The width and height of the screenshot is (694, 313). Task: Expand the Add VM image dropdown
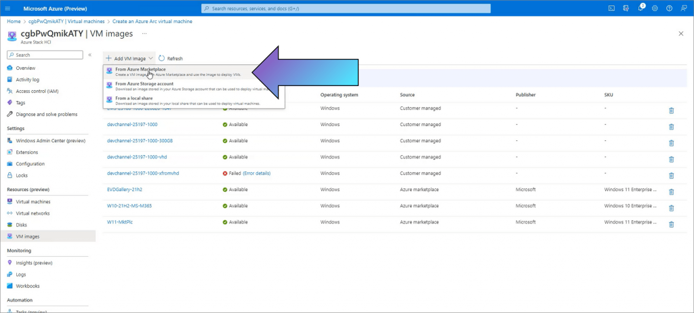[129, 58]
